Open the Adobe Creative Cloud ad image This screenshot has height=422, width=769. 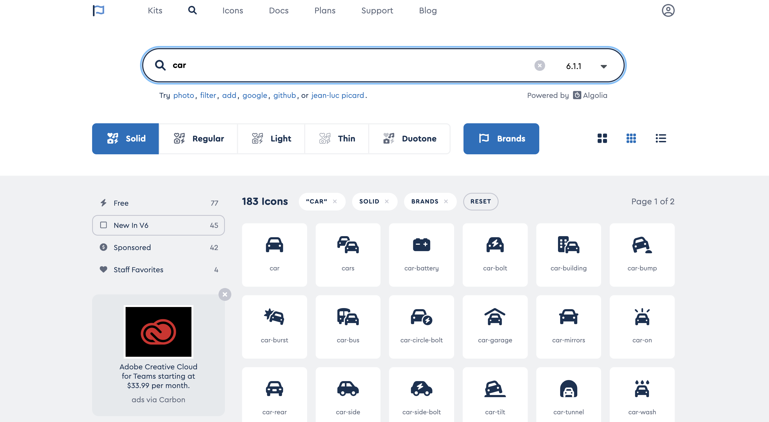coord(158,331)
